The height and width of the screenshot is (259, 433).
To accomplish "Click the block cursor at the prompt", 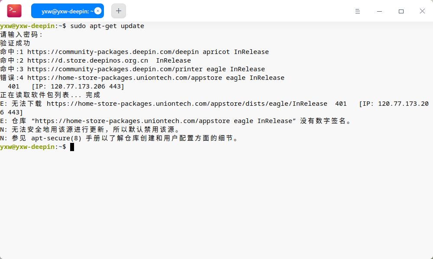I will (x=72, y=147).
